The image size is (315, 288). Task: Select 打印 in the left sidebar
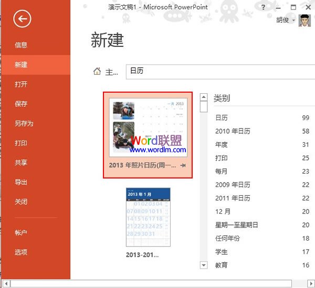click(36, 143)
